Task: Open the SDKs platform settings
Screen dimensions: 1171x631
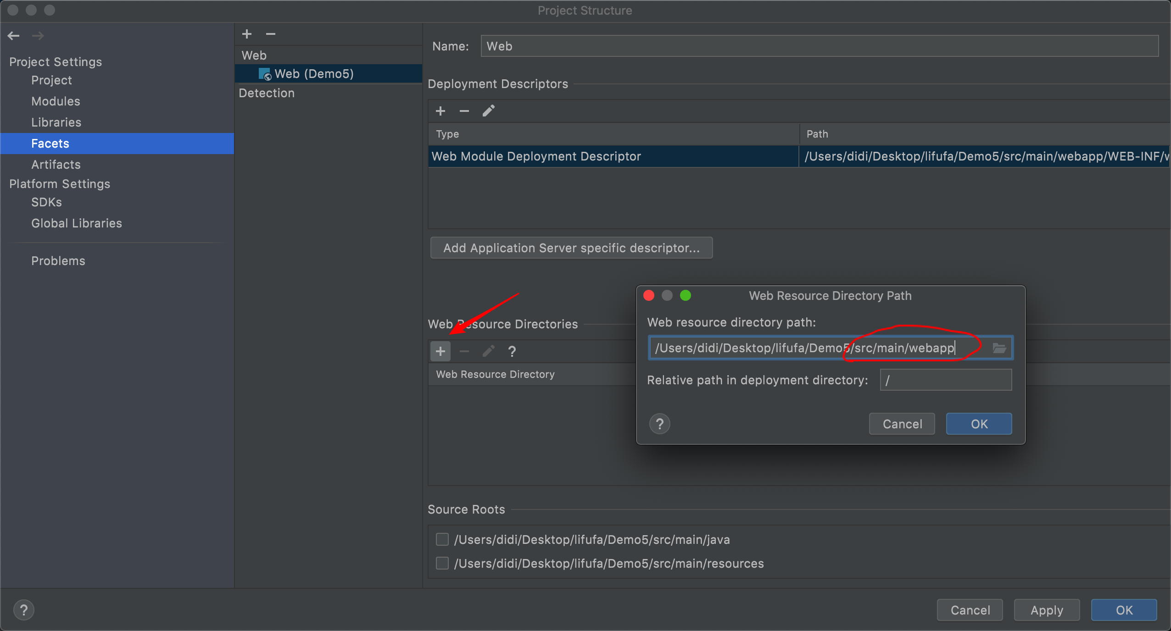Action: (x=46, y=202)
